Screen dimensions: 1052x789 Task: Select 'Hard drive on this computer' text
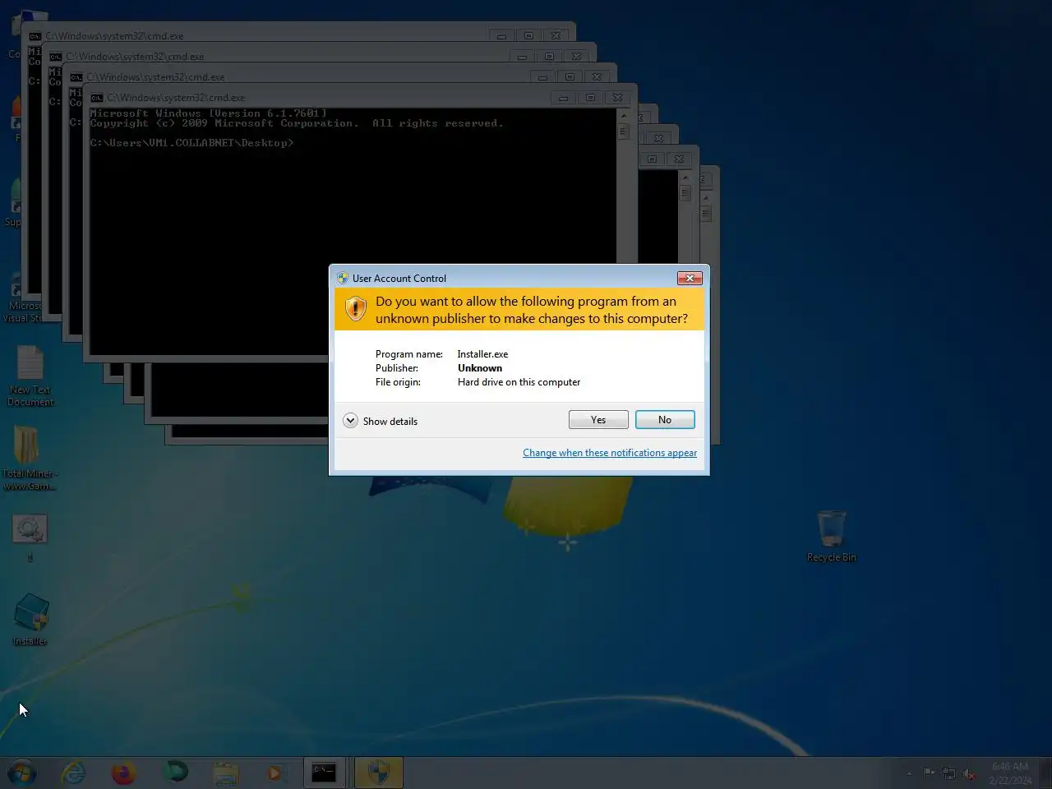coord(519,382)
